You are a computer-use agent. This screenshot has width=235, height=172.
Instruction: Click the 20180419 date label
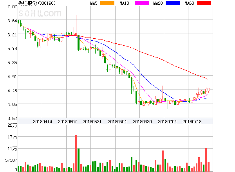42,122
